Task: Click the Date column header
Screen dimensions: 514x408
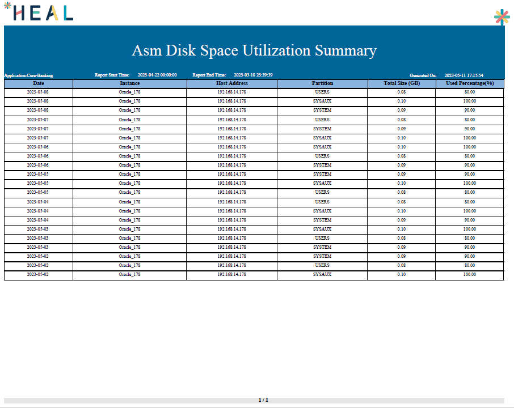Action: pyautogui.click(x=38, y=83)
